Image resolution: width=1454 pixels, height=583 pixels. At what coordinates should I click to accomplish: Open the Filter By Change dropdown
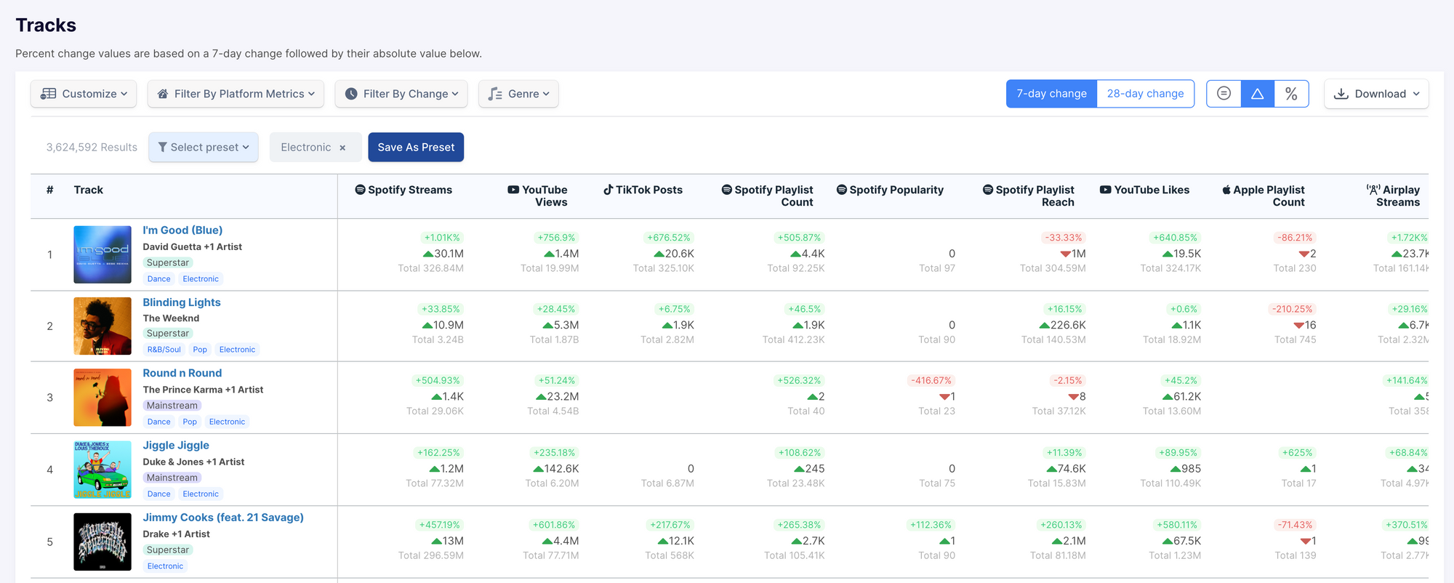point(401,94)
